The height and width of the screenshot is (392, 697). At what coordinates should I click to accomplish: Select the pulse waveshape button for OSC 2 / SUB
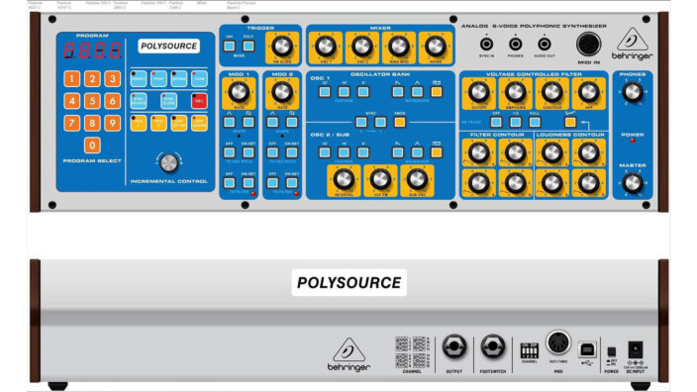pyautogui.click(x=437, y=152)
